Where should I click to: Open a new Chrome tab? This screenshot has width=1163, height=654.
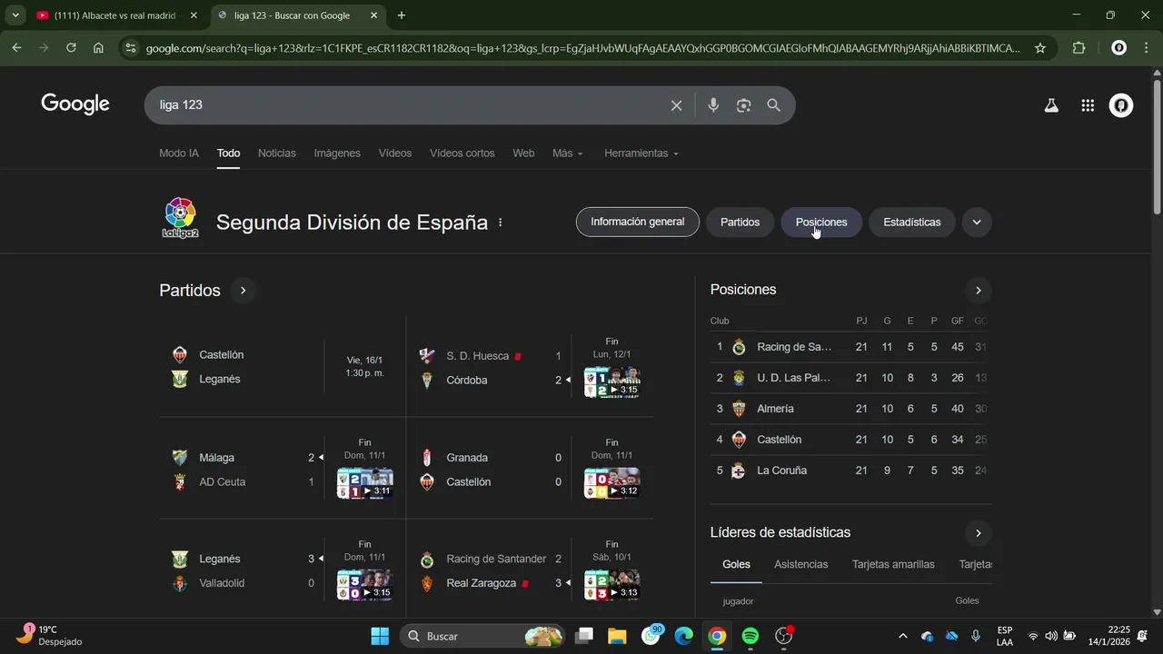pos(401,15)
